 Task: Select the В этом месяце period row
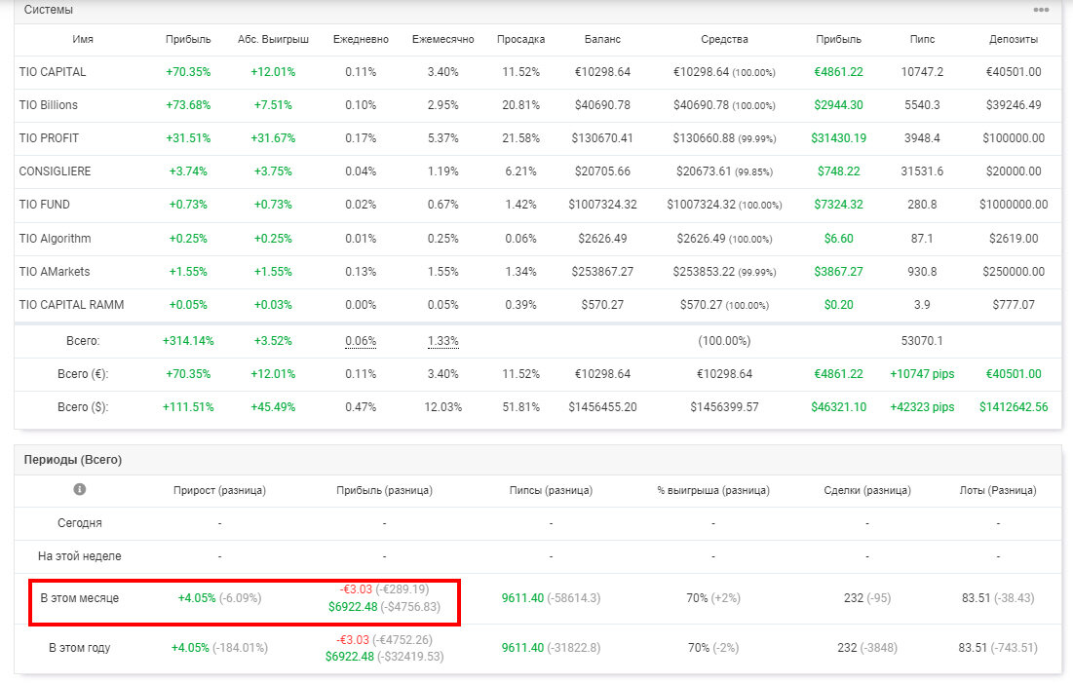pos(537,598)
